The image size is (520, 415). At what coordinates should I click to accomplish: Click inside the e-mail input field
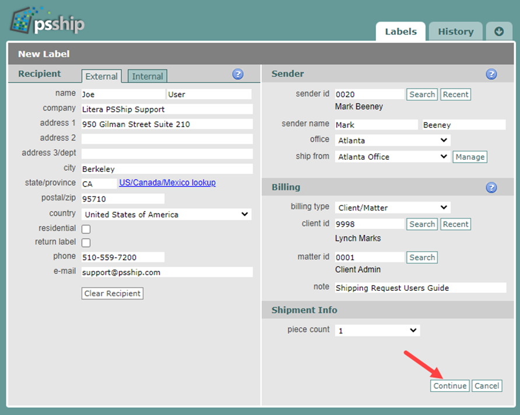pyautogui.click(x=166, y=272)
